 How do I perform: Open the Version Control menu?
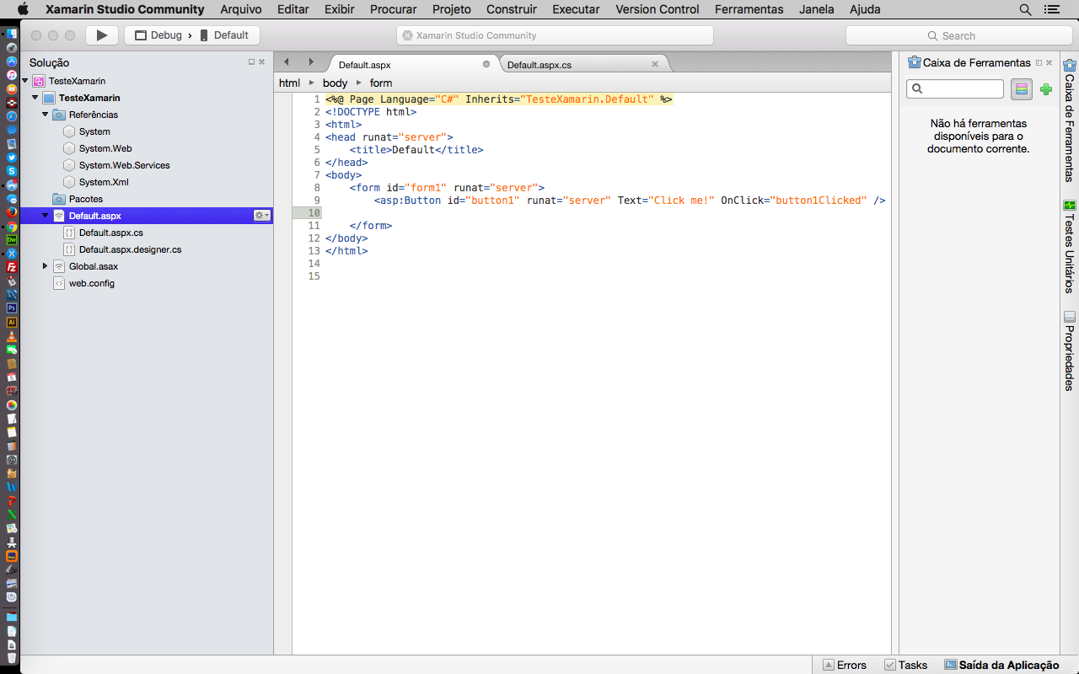point(658,9)
